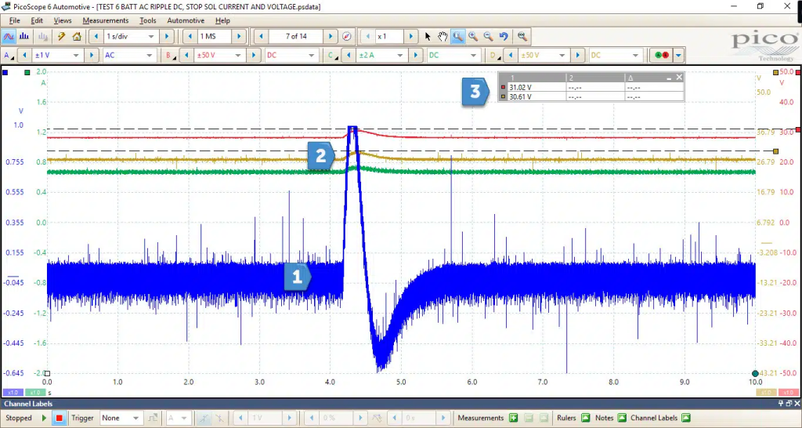This screenshot has width=802, height=428.
Task: Minimize the ruler legend box
Action: [669, 78]
